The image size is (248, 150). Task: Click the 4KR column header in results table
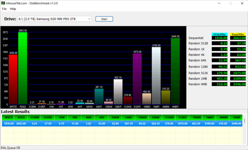tap(102, 117)
